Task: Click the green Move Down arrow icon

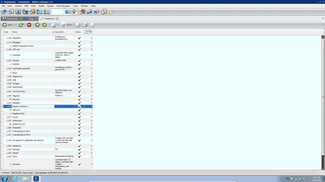Action: (45, 25)
